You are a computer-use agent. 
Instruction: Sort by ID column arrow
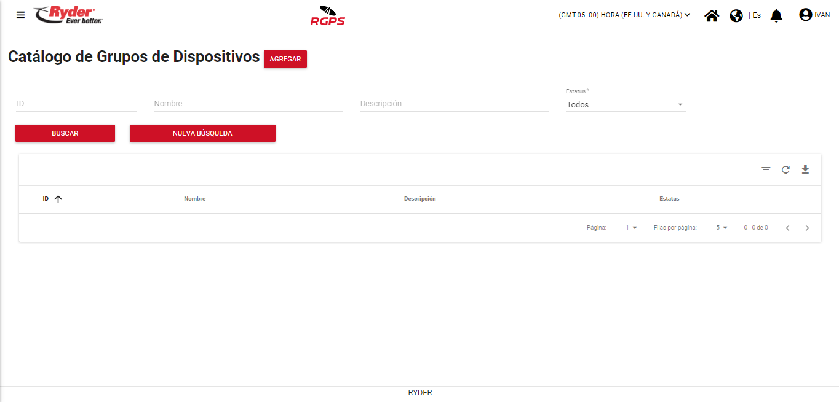point(58,199)
